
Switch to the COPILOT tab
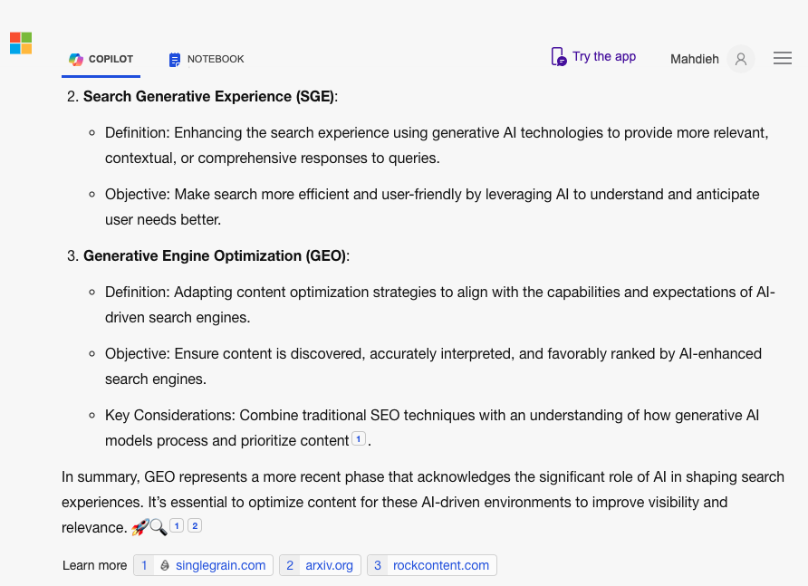(x=101, y=59)
